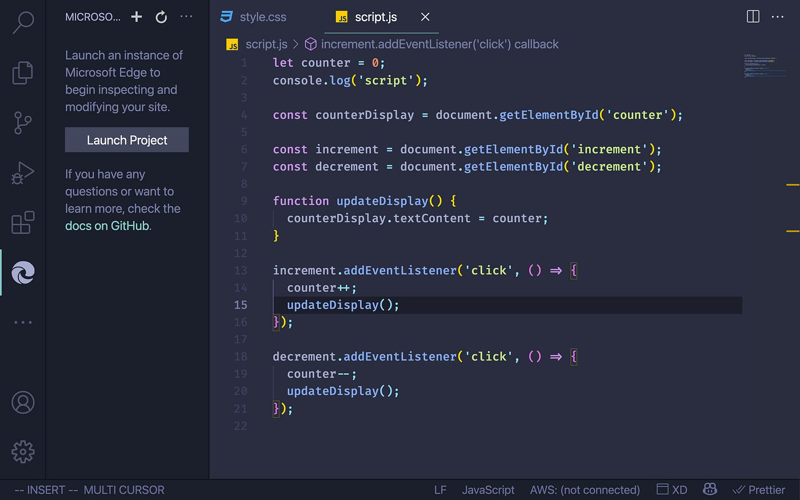Switch to the style.css tab
The width and height of the screenshot is (800, 500).
[x=262, y=17]
